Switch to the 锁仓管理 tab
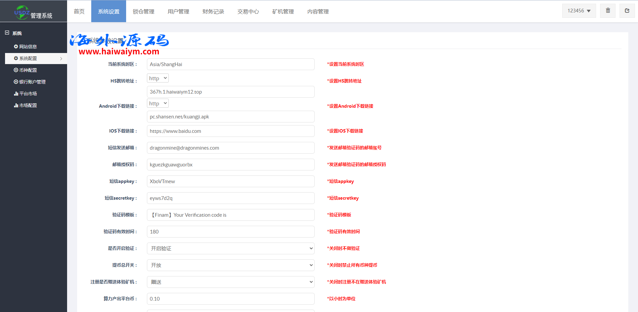638x312 pixels. tap(144, 11)
